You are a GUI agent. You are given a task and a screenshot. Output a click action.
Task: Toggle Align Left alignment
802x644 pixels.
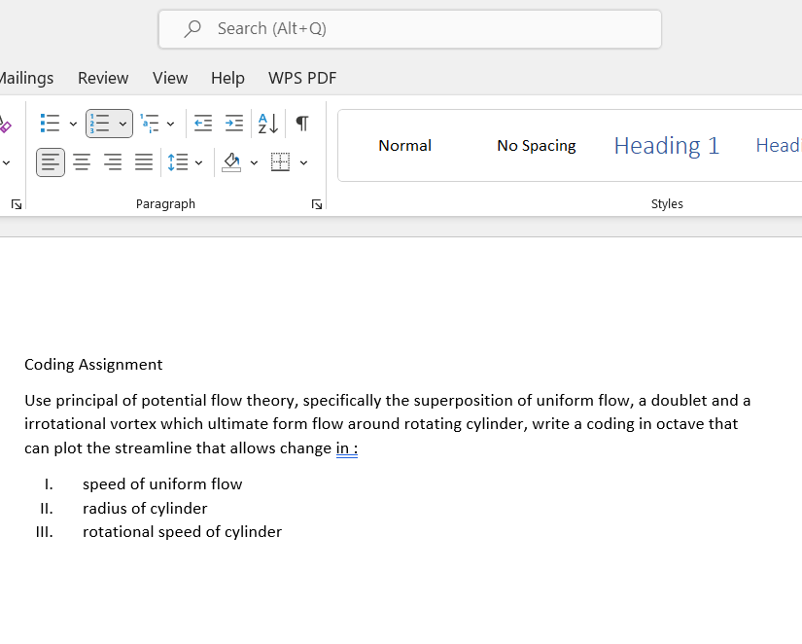point(51,162)
